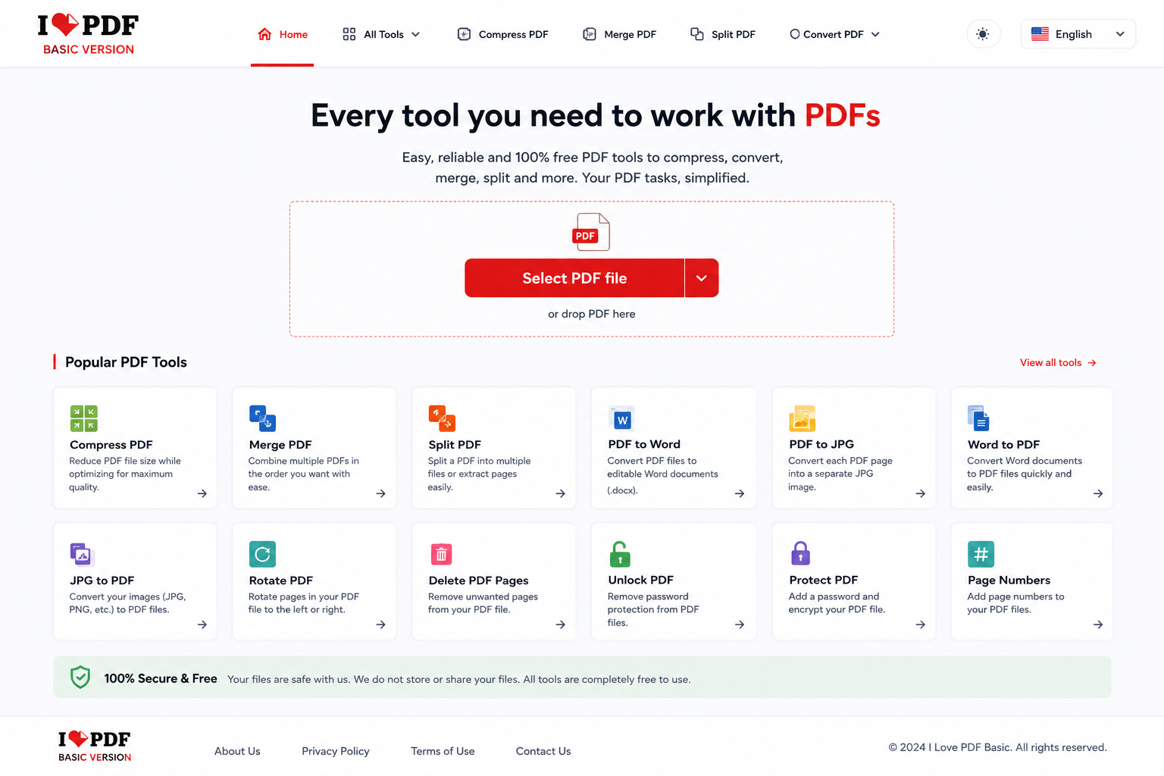This screenshot has width=1164, height=776.
Task: Go to the Home tab
Action: tap(283, 35)
